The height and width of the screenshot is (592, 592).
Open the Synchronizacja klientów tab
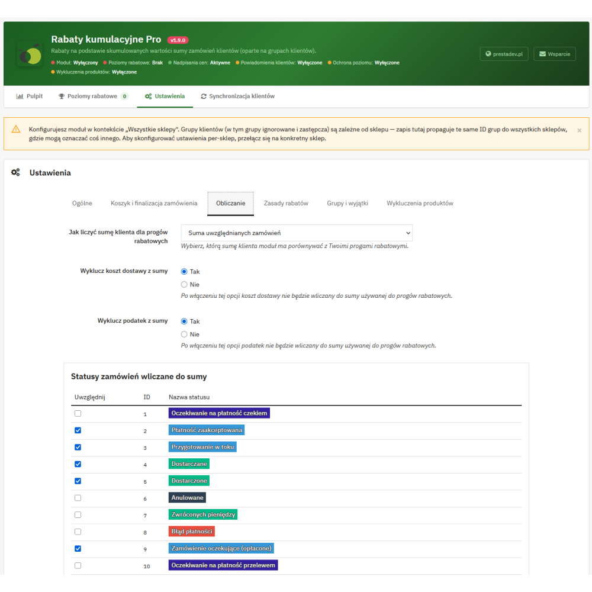click(237, 96)
